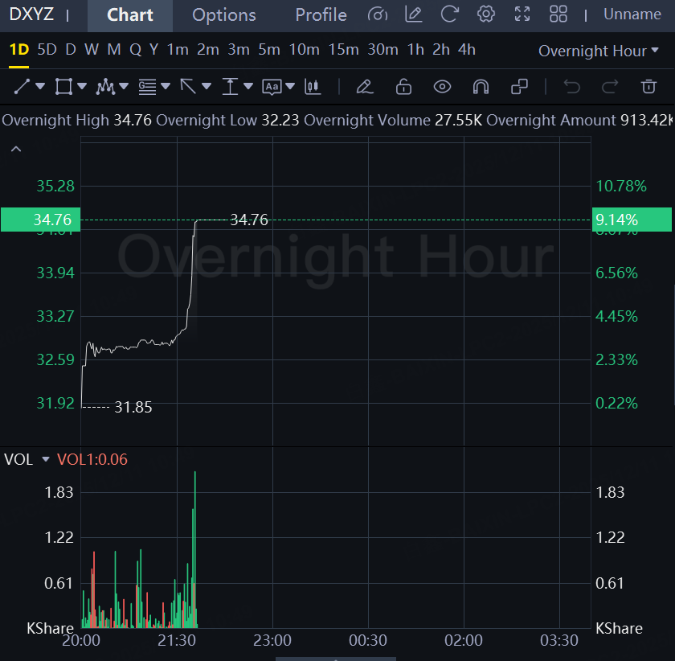Click the Unname layout label

coord(632,14)
